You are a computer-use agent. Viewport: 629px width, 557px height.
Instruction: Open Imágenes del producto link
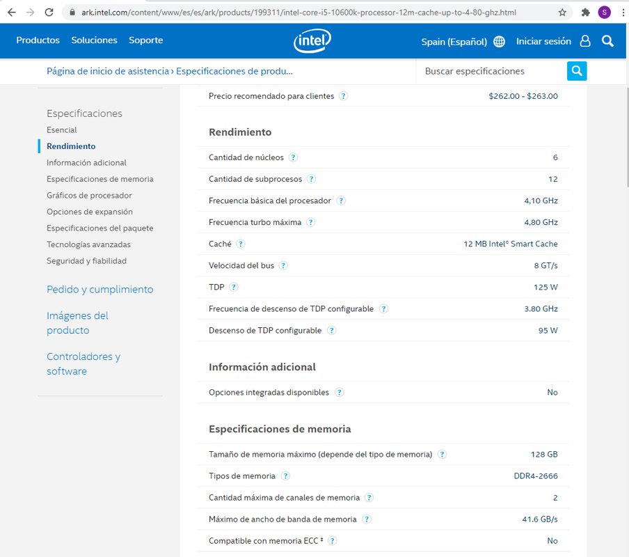77,323
